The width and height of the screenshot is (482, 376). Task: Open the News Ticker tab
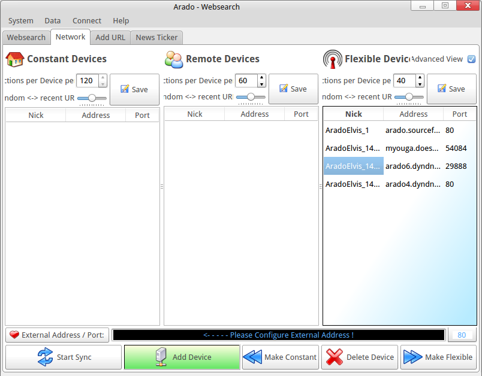point(156,38)
